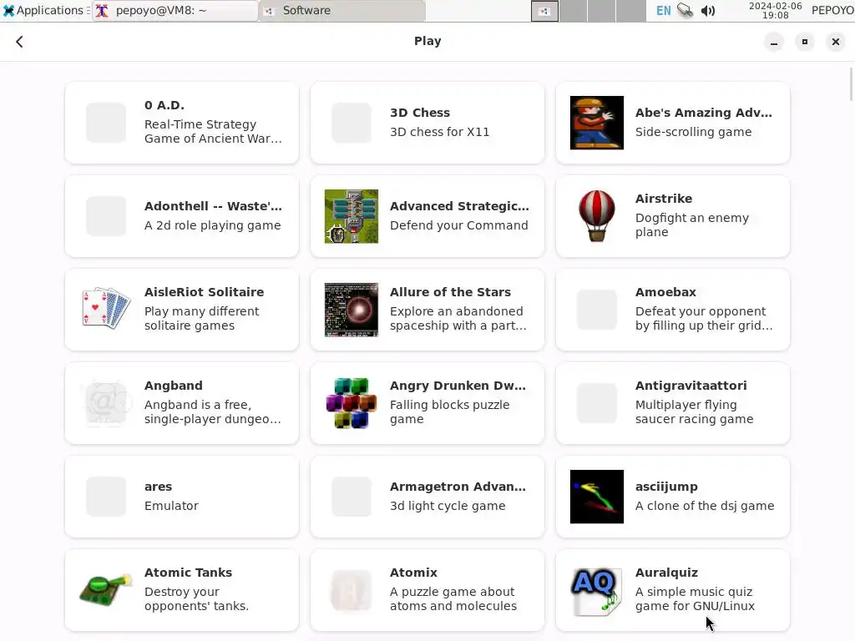The image size is (855, 641).
Task: Open the EN keyboard layout indicator
Action: (663, 10)
